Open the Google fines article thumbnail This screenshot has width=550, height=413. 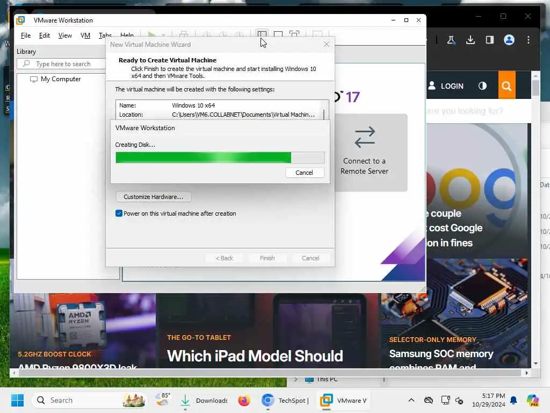click(x=477, y=190)
